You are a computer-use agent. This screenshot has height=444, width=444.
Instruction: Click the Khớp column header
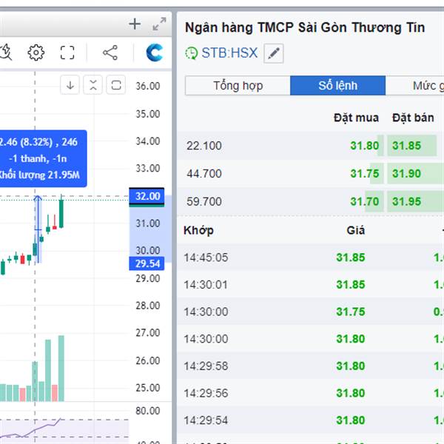coord(198,230)
